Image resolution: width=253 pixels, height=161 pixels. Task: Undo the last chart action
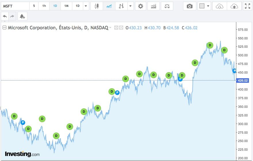pos(5,16)
